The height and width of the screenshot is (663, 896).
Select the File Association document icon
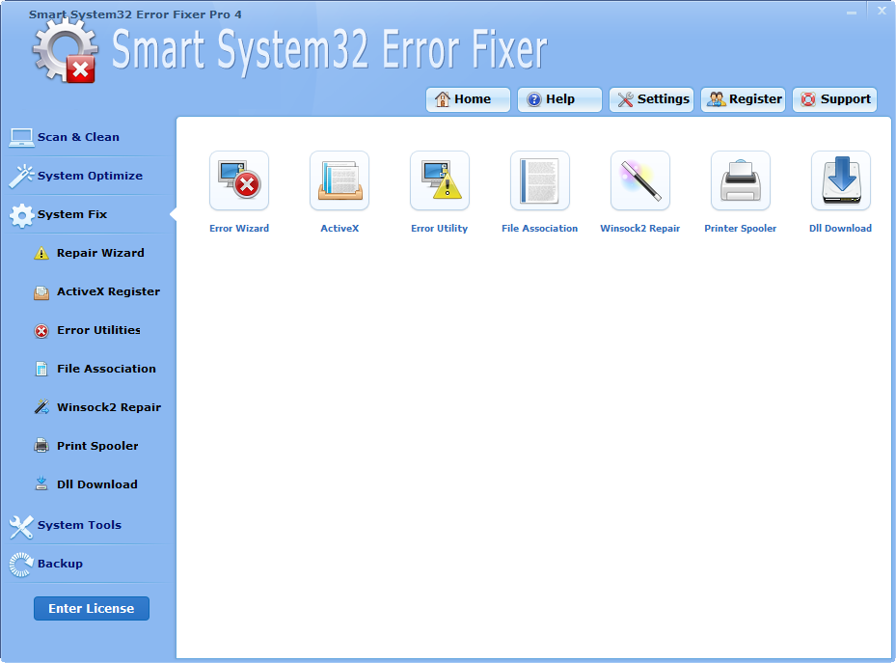tap(540, 180)
